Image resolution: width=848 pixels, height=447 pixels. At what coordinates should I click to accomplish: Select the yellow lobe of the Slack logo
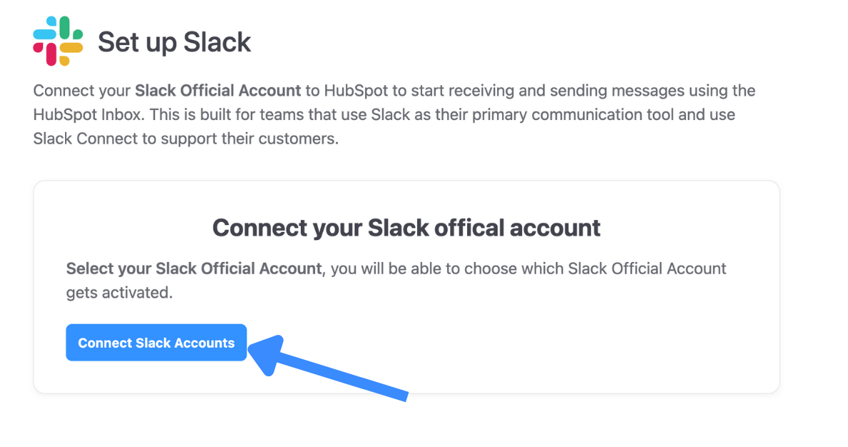point(71,48)
